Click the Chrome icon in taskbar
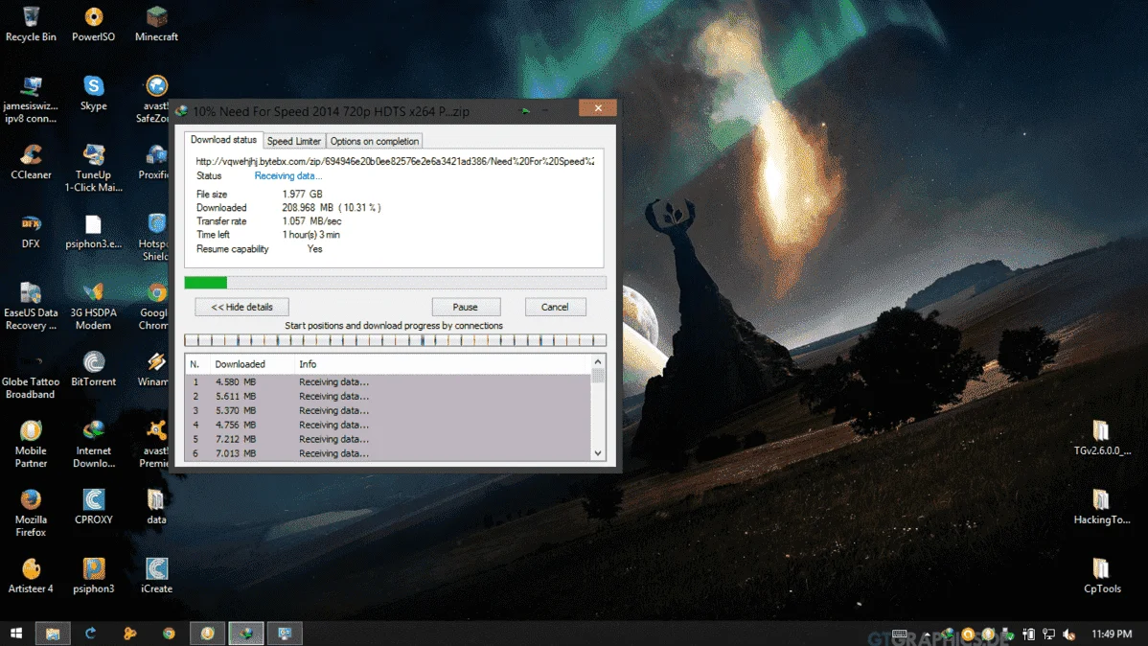This screenshot has height=646, width=1148. point(169,633)
